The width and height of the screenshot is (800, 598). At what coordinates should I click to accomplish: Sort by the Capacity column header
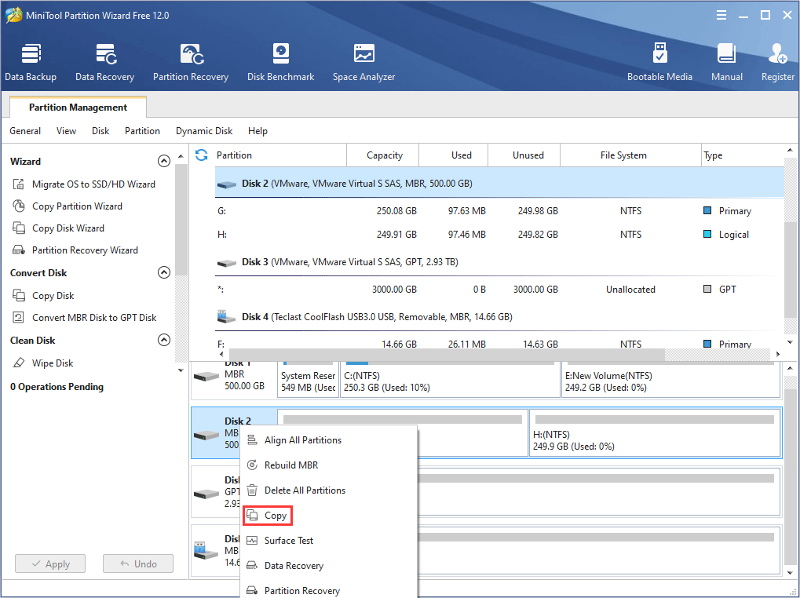click(x=382, y=155)
